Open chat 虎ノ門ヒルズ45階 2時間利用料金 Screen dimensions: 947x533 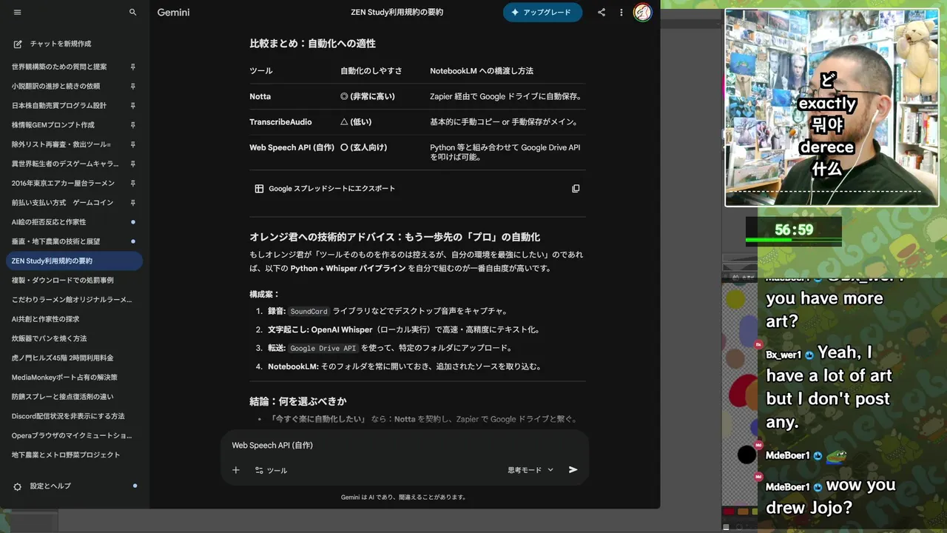[63, 358]
